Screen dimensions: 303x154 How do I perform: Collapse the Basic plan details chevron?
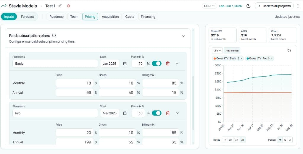click(x=177, y=64)
